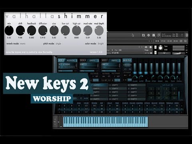192x144 pixels.
Task: Click the exclamation mark panic icon
Action: coord(182,35)
